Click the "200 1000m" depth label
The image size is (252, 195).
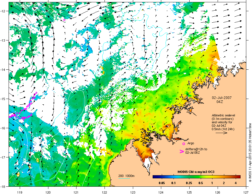click(127, 176)
